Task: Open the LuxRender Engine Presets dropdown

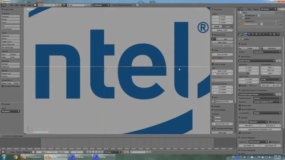Action: tap(257, 94)
